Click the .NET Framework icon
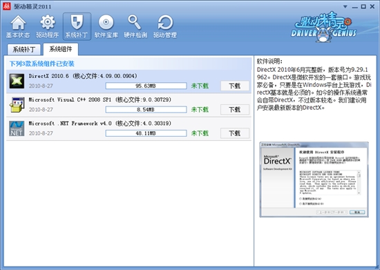Viewport: 380px width, 270px height. (17, 128)
